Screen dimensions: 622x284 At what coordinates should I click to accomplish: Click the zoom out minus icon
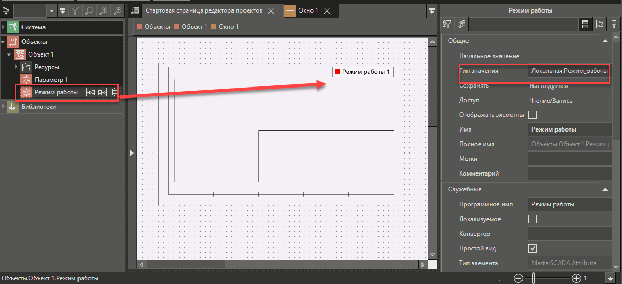518,278
